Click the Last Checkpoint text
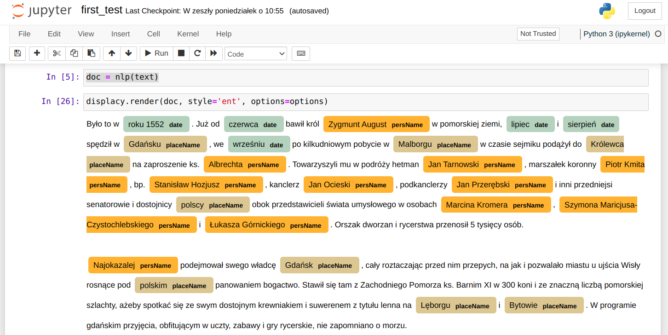The height and width of the screenshot is (335, 668). point(204,11)
